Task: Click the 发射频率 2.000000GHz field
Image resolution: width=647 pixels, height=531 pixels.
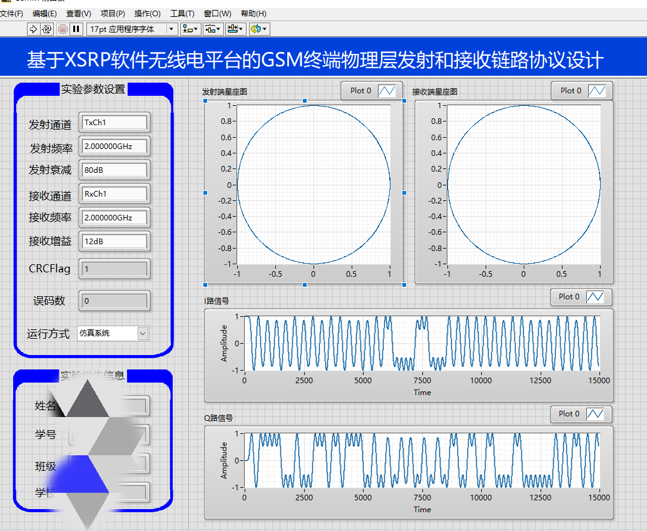Action: point(115,146)
